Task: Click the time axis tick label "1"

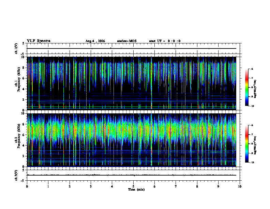Action: (x=48, y=186)
